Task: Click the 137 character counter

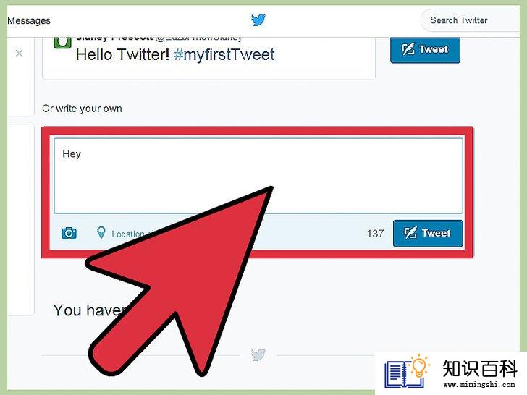Action: point(375,234)
